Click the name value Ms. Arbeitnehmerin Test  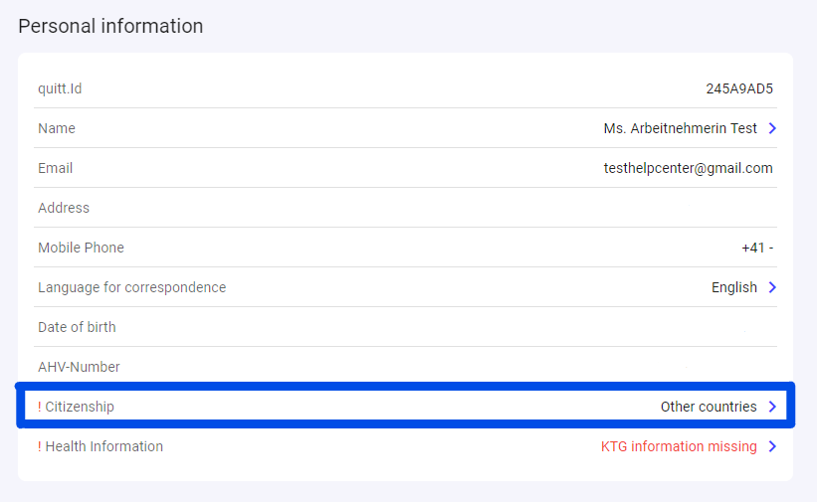coord(680,128)
